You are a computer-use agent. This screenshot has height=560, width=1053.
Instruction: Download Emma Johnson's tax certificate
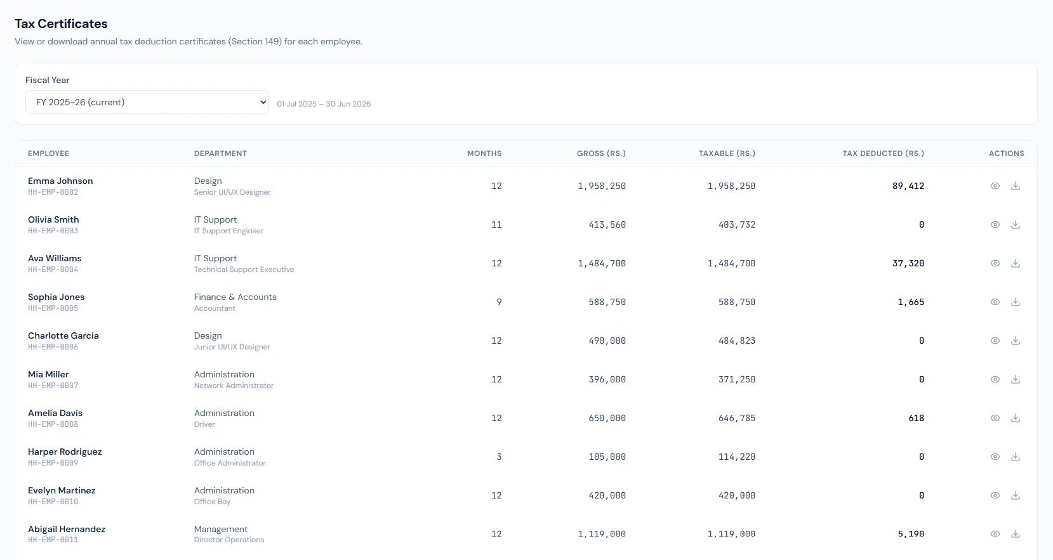(x=1016, y=186)
